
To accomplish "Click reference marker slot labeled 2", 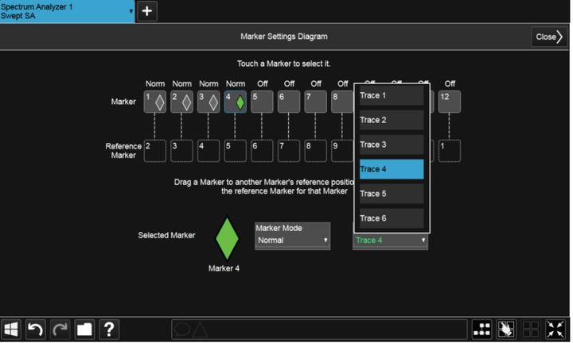I will (154, 151).
